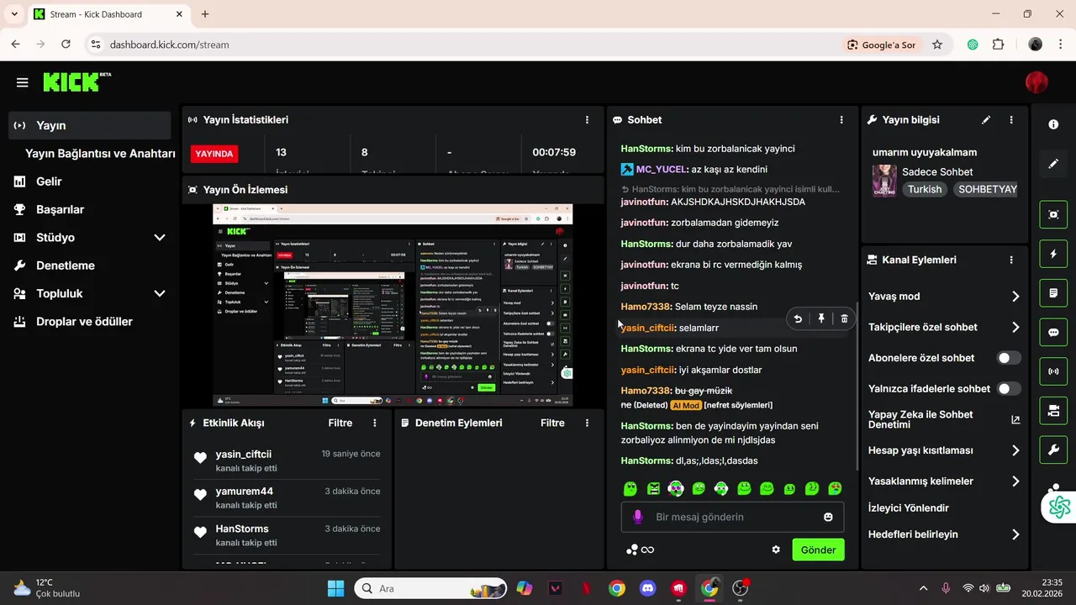Send the message with Gönder button
Screen dimensions: 1076x605
tap(818, 550)
